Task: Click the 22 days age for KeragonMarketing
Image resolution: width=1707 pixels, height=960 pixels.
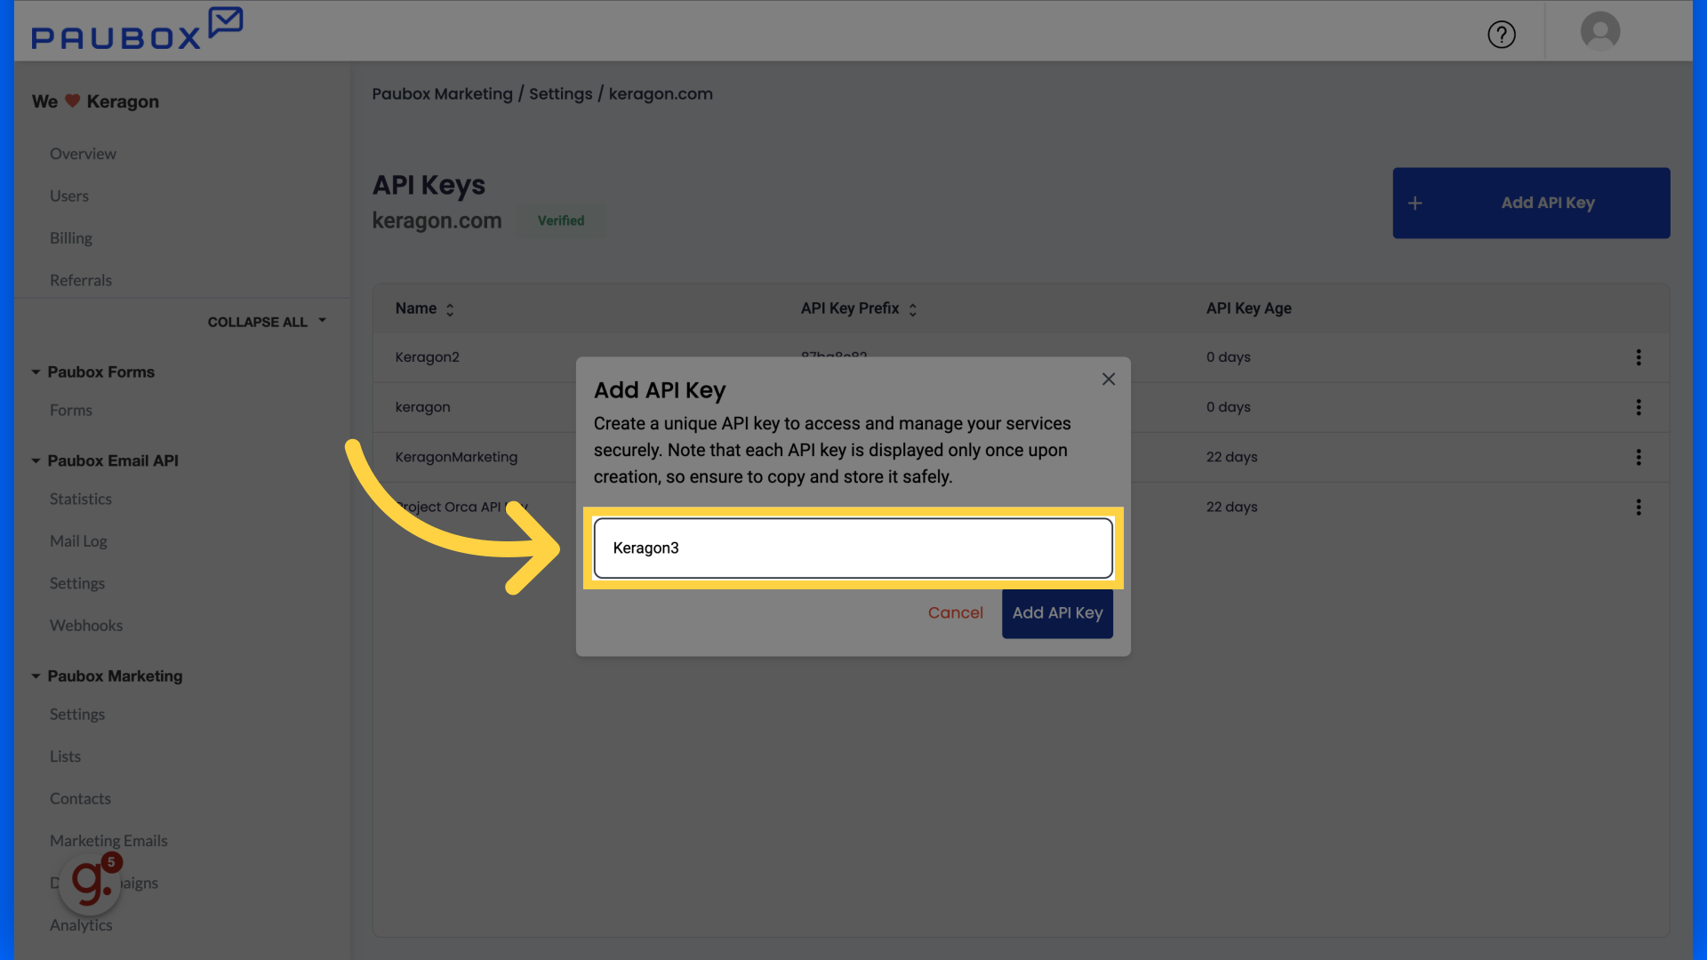Action: tap(1231, 457)
